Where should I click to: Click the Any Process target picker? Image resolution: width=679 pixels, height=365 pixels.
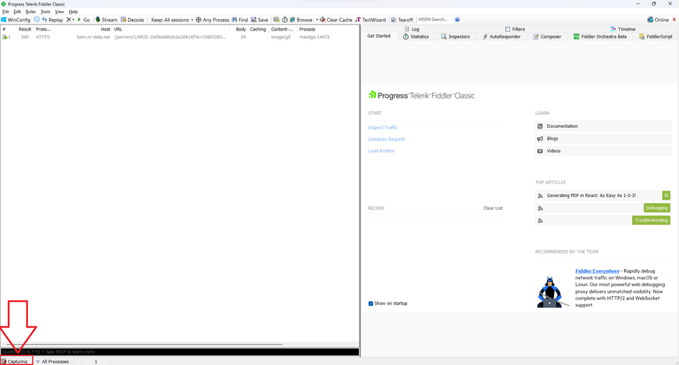click(x=212, y=20)
